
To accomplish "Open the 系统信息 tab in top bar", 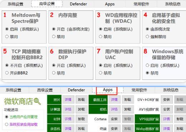I will 173,4.
